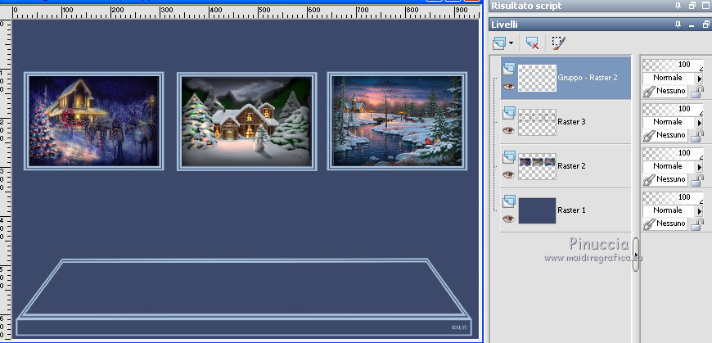Hide the Raster 3 layer
712x343 pixels.
tap(508, 130)
